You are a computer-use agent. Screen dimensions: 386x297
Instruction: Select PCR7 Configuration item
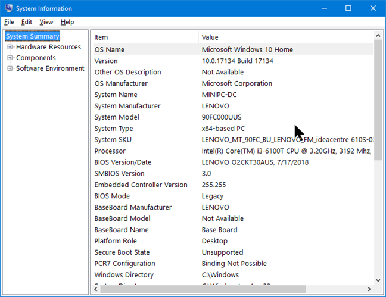pos(125,264)
